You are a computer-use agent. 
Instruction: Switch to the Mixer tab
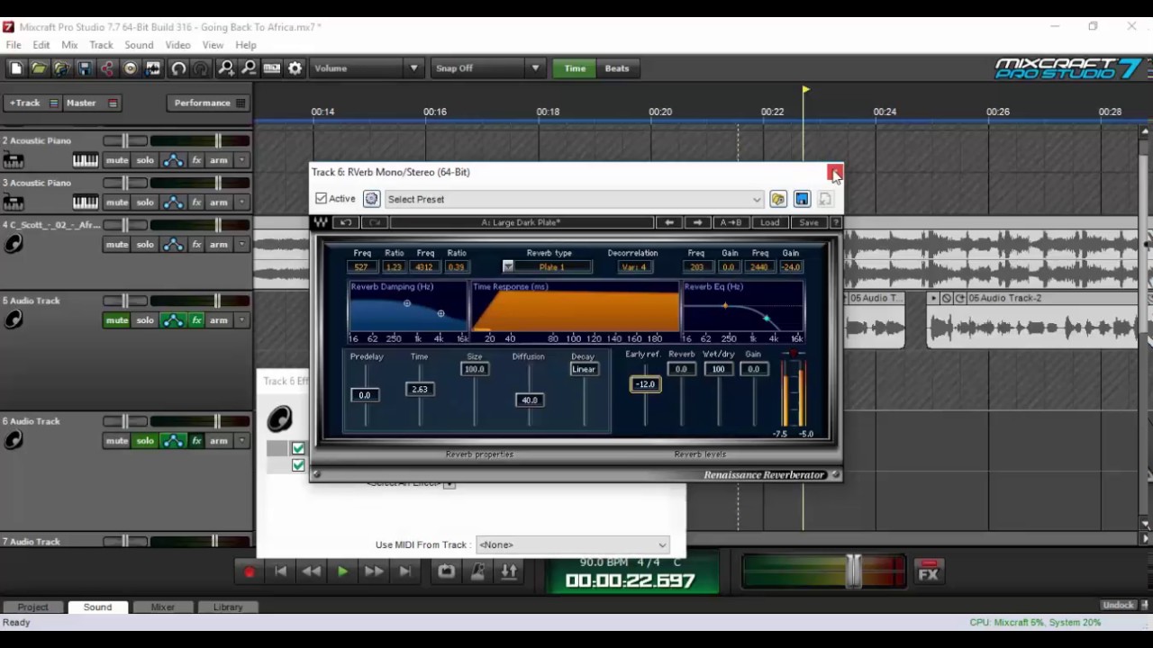(x=163, y=607)
